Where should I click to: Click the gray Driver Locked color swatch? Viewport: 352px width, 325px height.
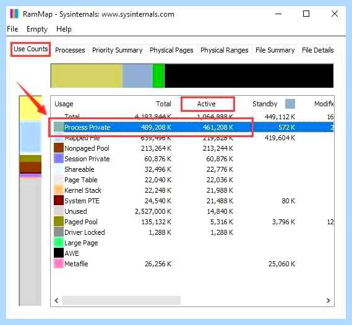[x=59, y=232]
